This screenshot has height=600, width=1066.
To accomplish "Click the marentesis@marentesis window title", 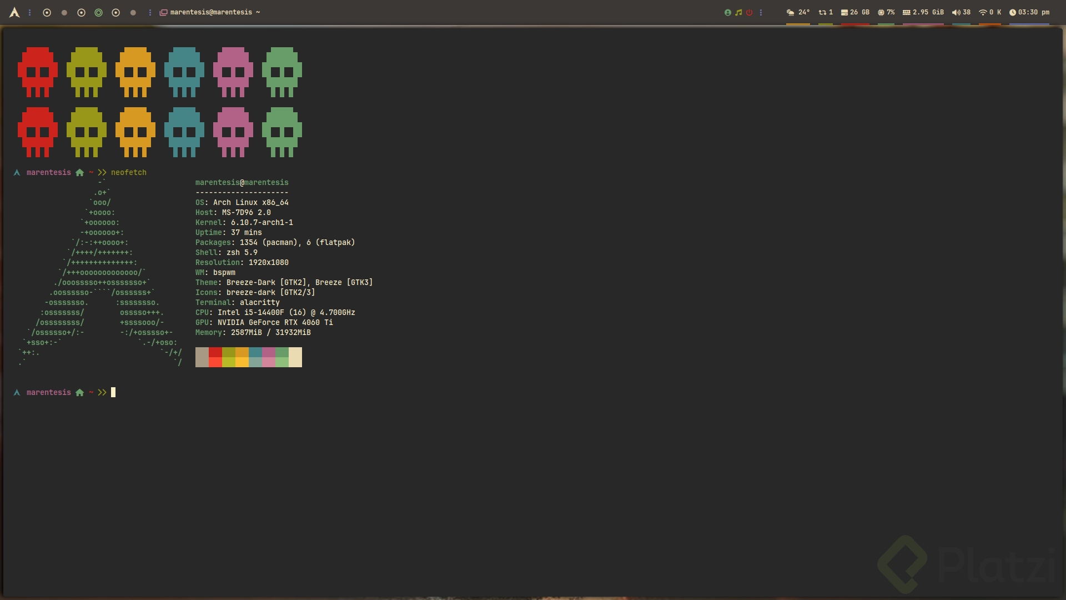I will click(211, 12).
